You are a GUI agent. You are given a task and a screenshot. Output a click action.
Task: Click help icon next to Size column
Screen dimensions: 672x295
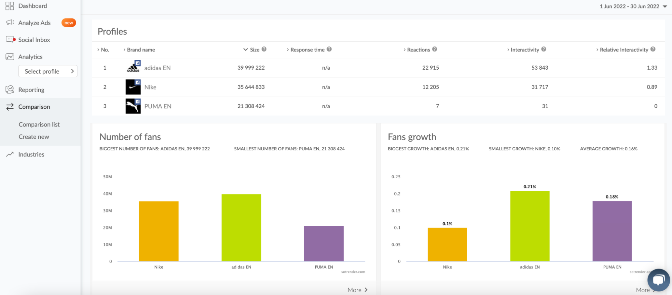point(264,49)
